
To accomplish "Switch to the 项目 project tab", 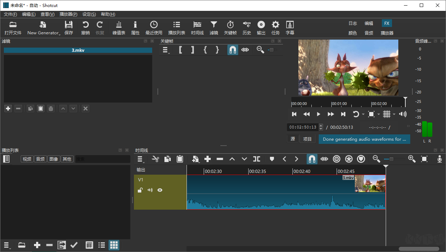I will 308,139.
